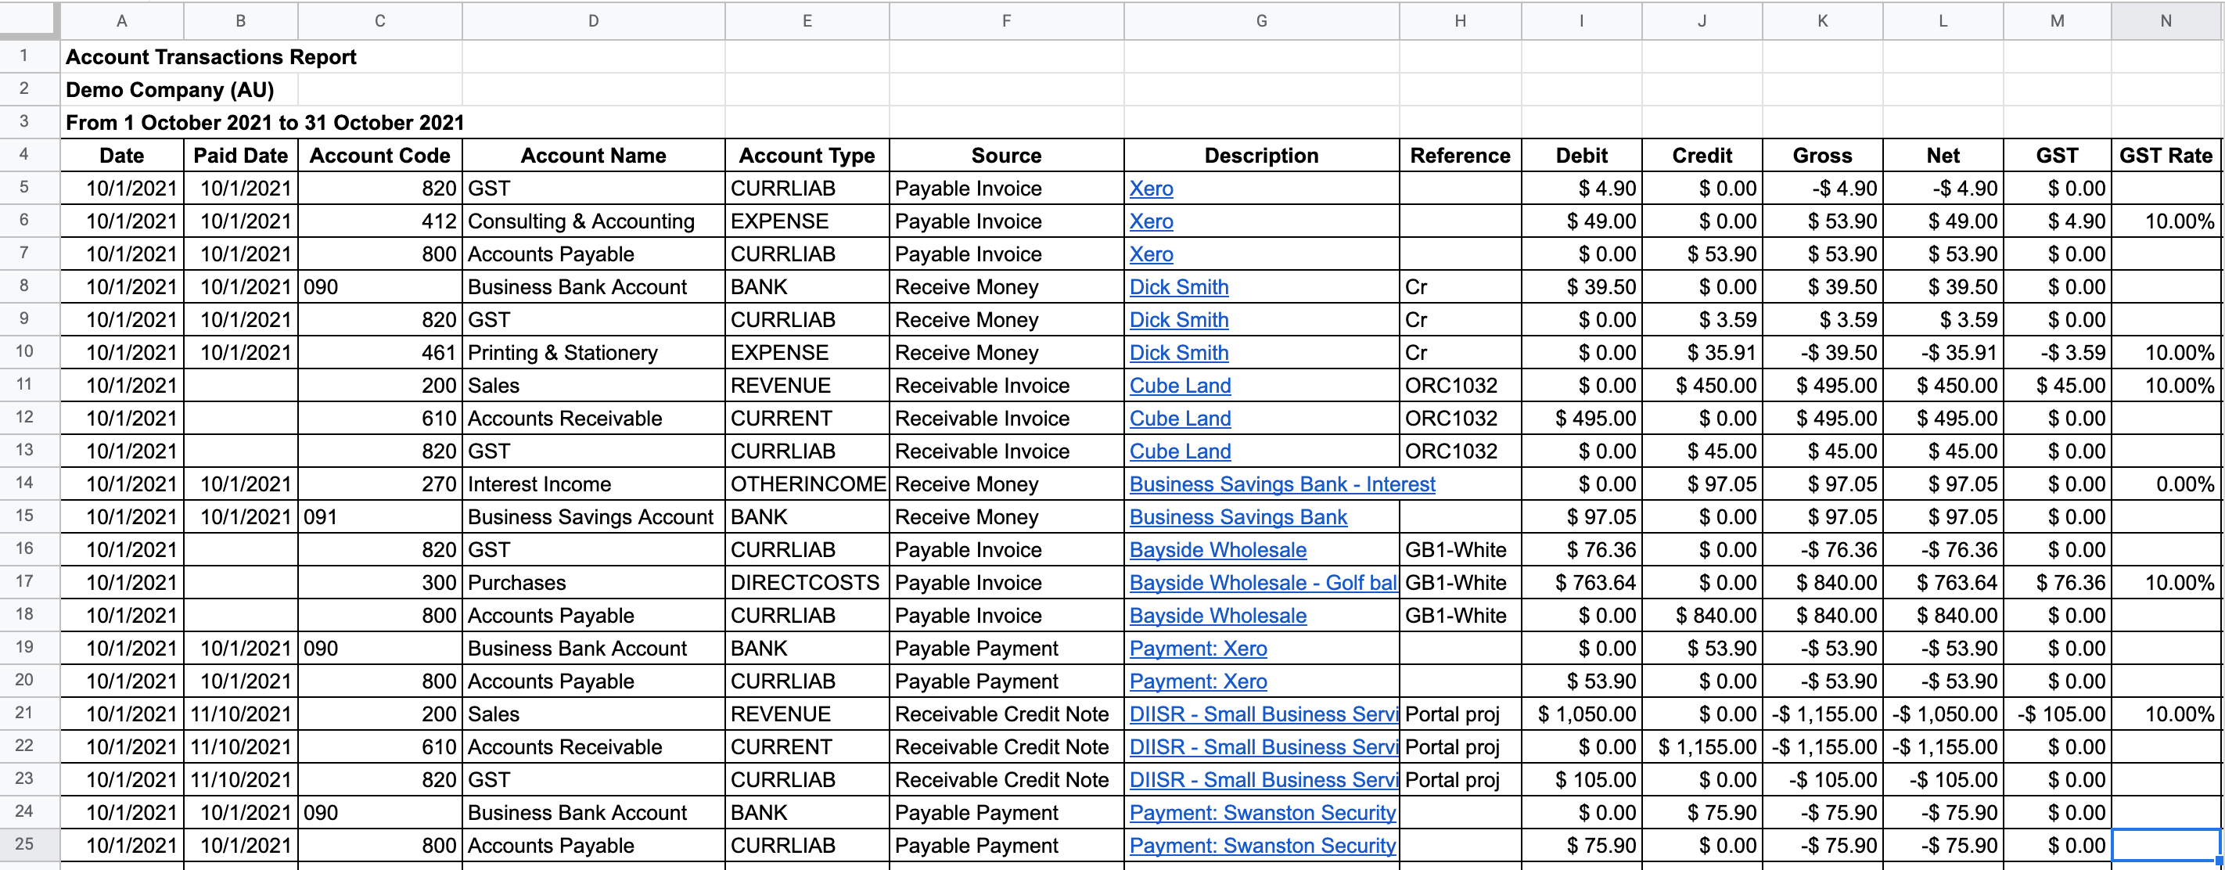Click the Debit header cell

(1581, 156)
